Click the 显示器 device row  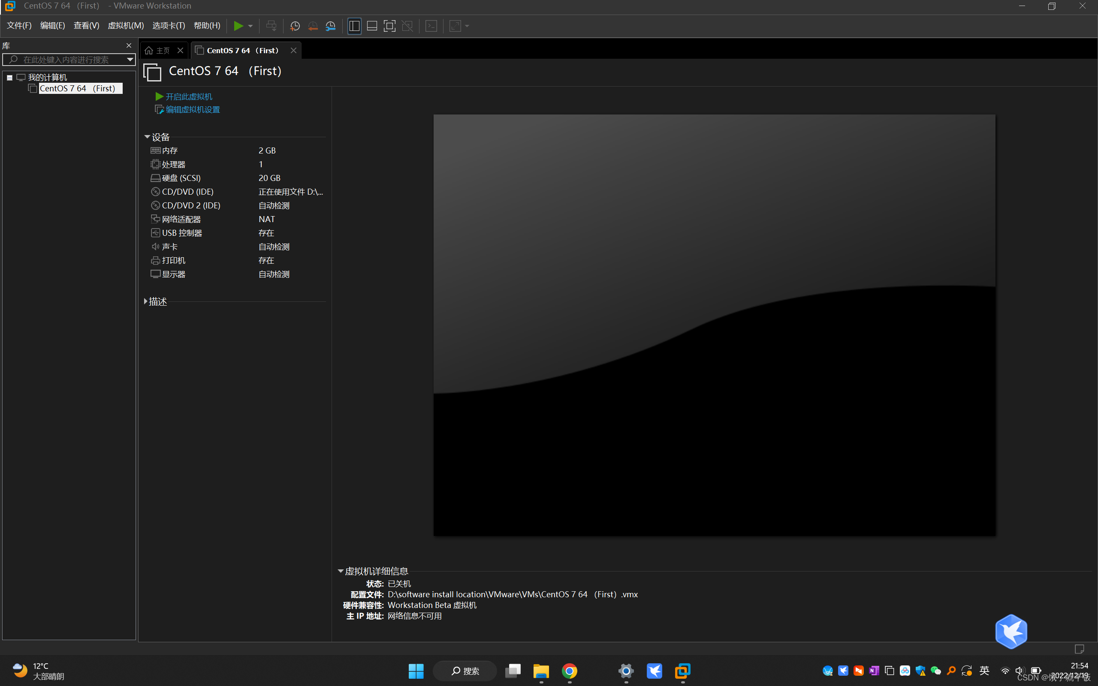coord(237,274)
